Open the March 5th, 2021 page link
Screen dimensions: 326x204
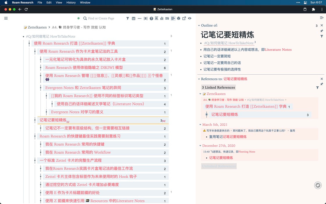(x=215, y=125)
